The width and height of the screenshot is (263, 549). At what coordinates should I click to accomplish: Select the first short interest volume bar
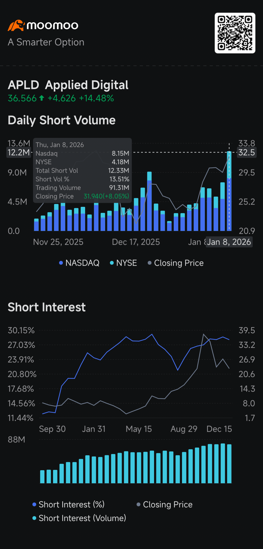(43, 477)
